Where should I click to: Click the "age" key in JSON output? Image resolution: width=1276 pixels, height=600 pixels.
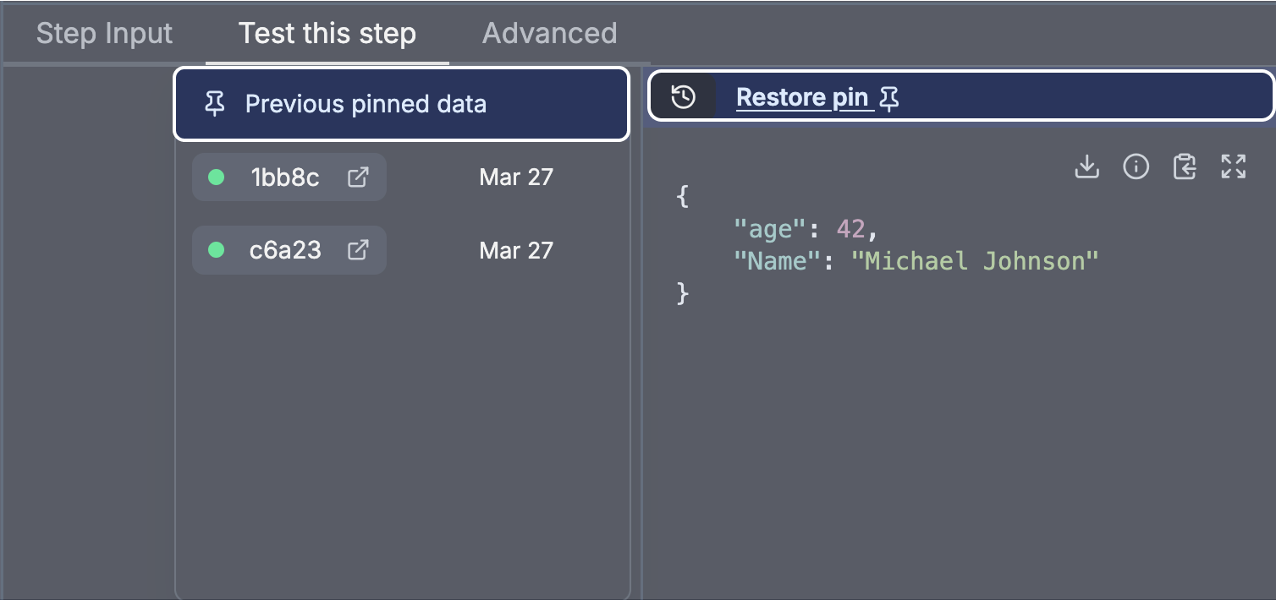768,229
